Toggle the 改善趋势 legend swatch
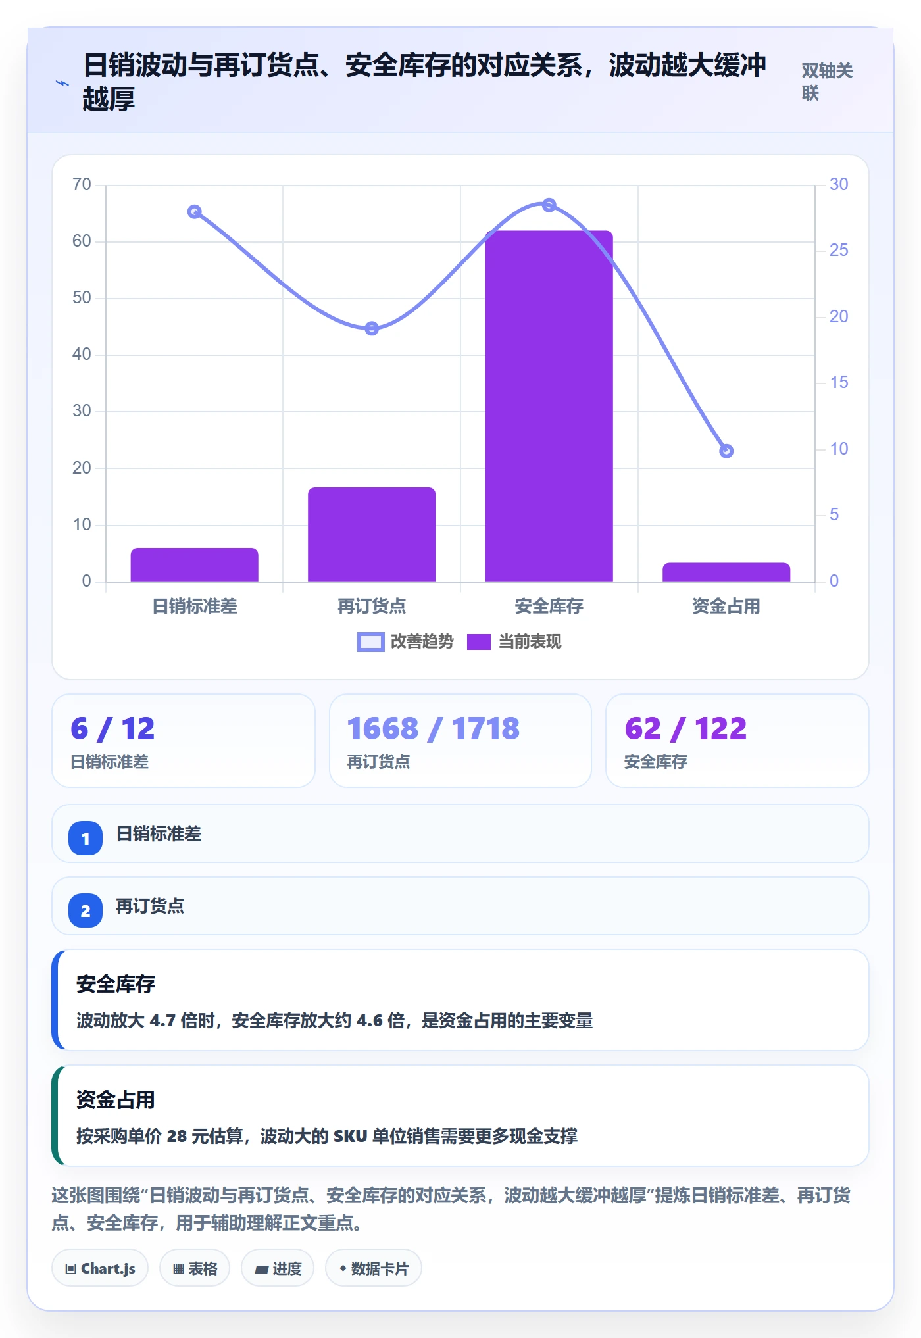This screenshot has width=921, height=1338. [x=370, y=642]
